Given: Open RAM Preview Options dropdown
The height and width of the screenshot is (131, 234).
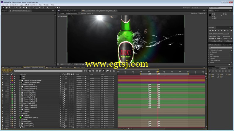Looking at the screenshot, I should click(219, 34).
